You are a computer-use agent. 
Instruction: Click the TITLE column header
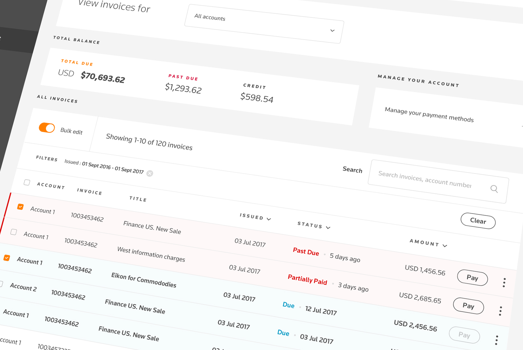(x=138, y=199)
